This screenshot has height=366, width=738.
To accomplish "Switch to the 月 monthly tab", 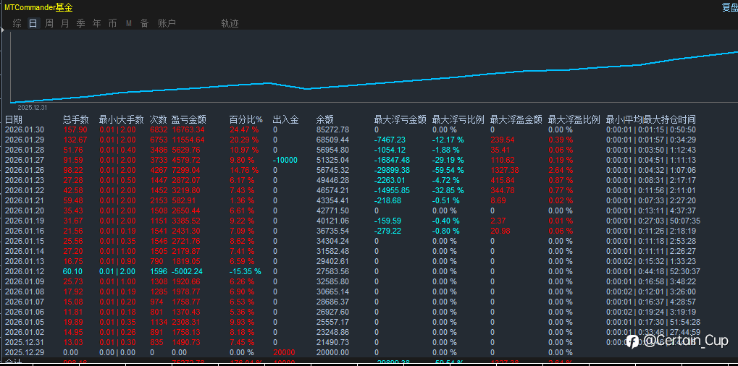I will 65,23.
